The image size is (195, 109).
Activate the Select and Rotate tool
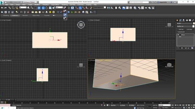pyautogui.click(x=47, y=8)
